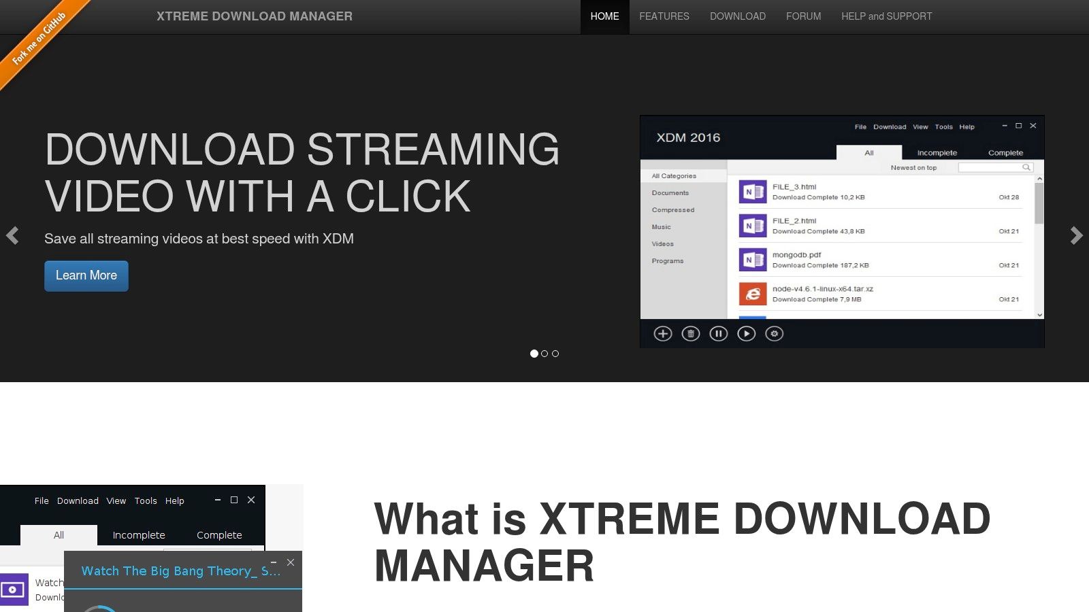Click the FILE_2.html file type icon
This screenshot has width=1089, height=612.
(x=753, y=226)
